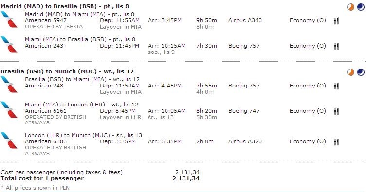Click the meal icon for American 6386
Viewport: 370px width, 192px height.
tap(336, 142)
